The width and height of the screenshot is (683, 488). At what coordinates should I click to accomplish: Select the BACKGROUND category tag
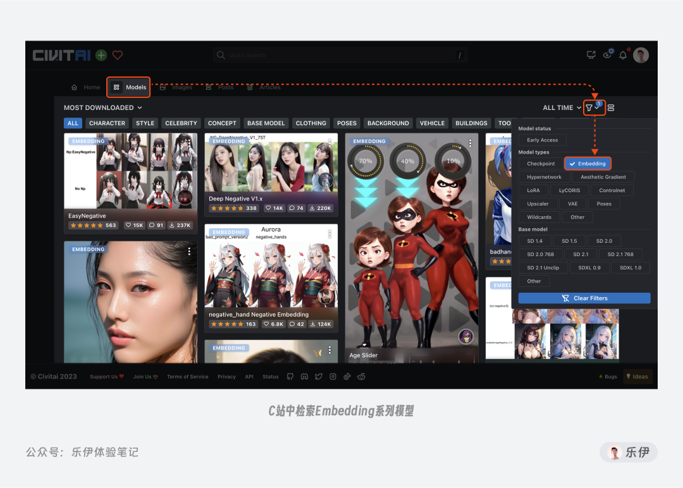tap(388, 123)
